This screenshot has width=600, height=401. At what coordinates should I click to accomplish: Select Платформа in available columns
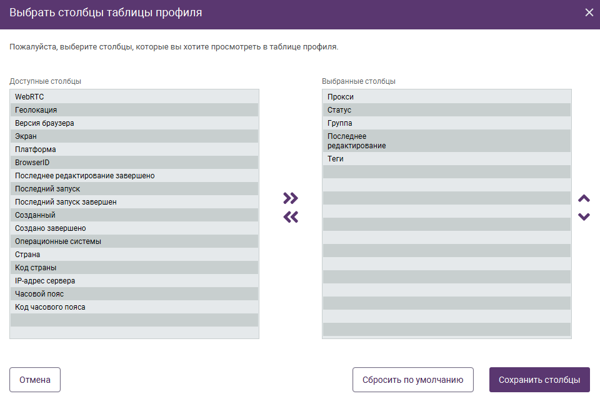pyautogui.click(x=134, y=150)
